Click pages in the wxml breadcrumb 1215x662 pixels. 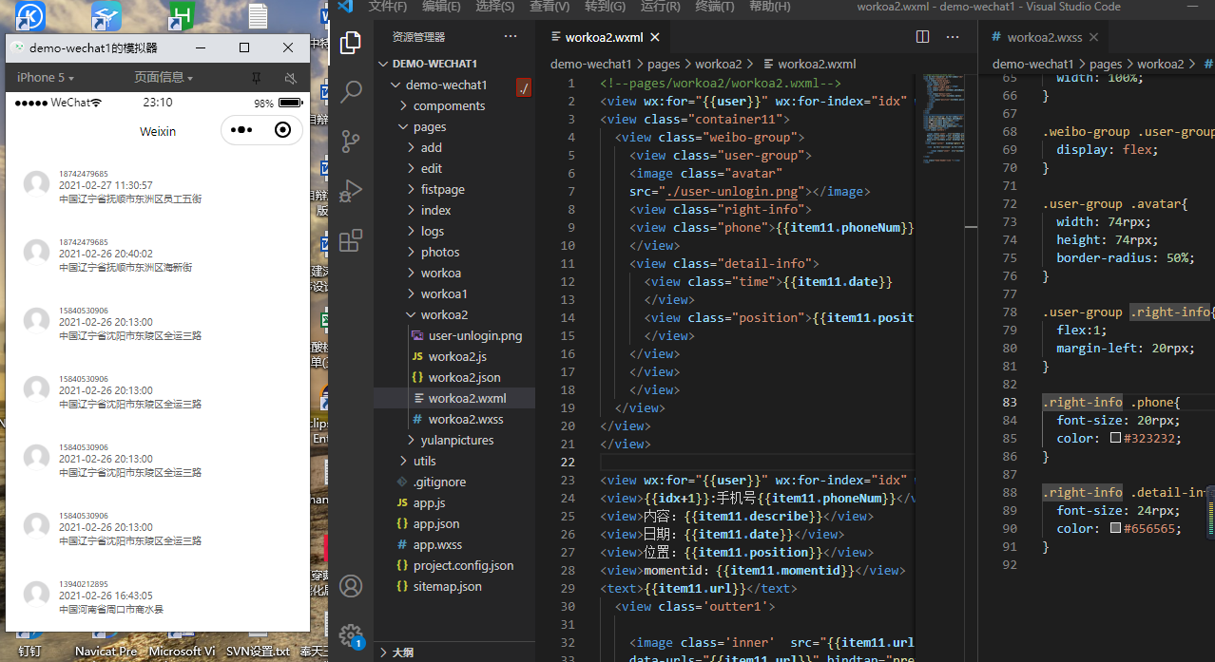pyautogui.click(x=664, y=65)
